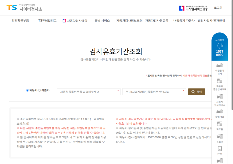Click the 고객센터 headset icon
Viewport: 233px width, 164px height.
[x=220, y=46]
